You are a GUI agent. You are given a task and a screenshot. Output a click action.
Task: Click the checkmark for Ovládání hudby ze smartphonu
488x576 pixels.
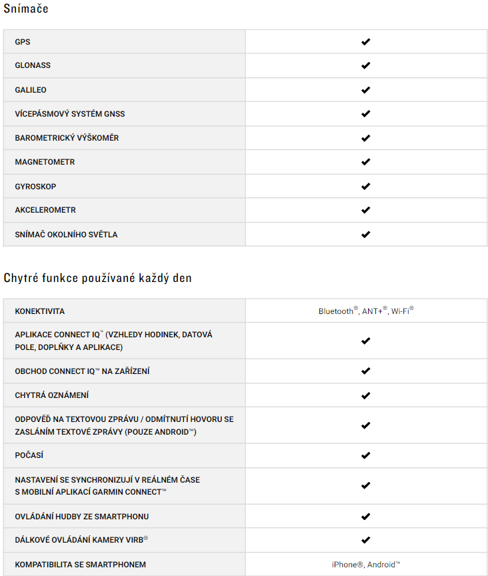[x=365, y=517]
